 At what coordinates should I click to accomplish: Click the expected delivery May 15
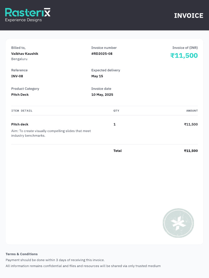pyautogui.click(x=97, y=76)
